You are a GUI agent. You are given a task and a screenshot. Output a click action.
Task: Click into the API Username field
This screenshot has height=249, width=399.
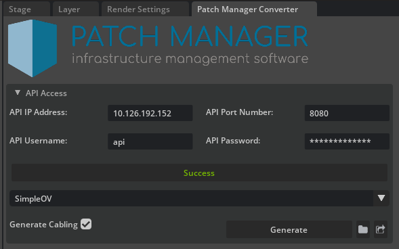click(150, 141)
